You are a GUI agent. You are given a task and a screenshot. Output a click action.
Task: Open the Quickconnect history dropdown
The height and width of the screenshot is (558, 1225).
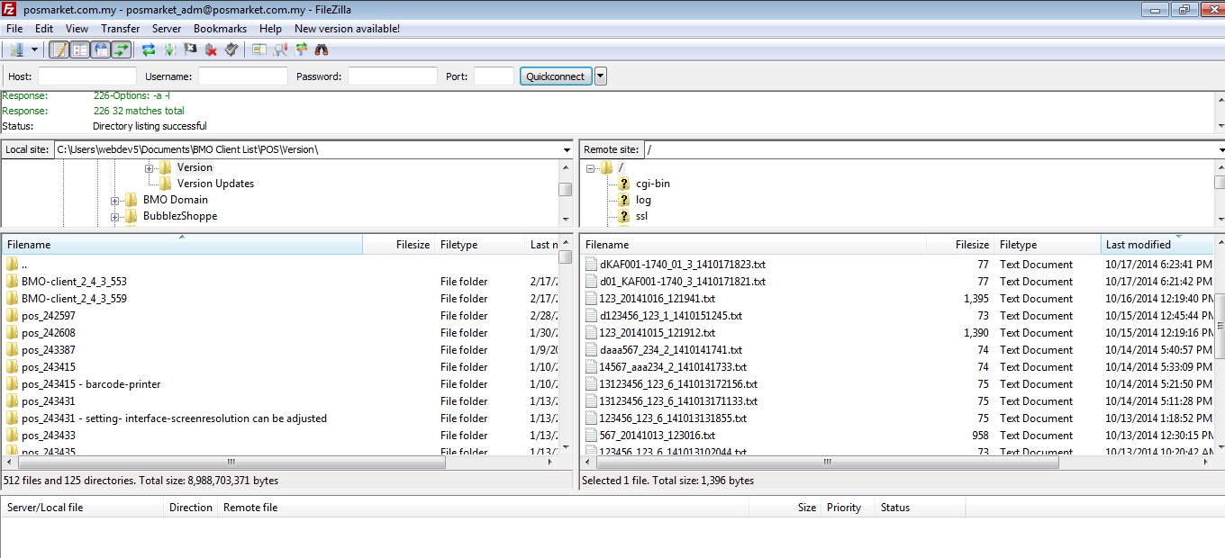pos(601,76)
